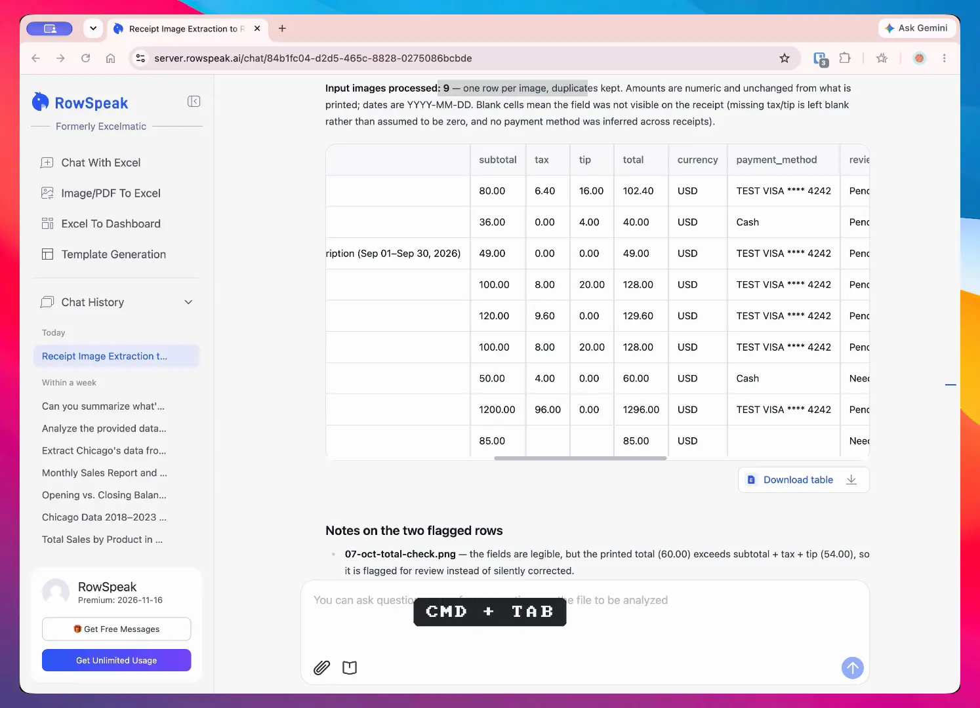Open the 'Chicago Data 2018–2023 ...' chat

point(104,518)
